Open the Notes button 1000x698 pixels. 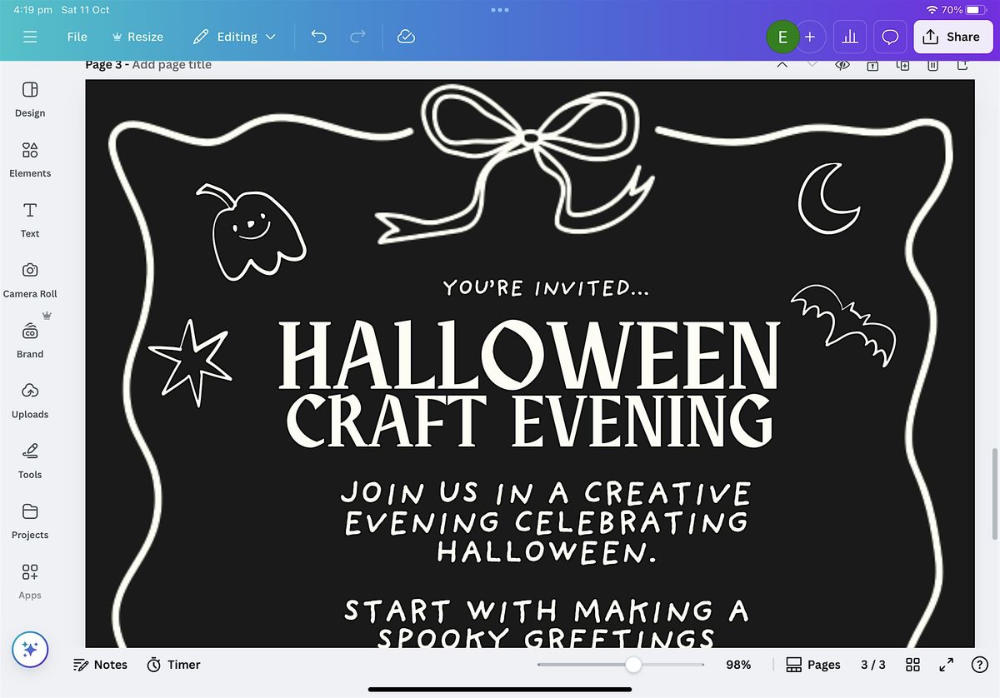coord(101,665)
